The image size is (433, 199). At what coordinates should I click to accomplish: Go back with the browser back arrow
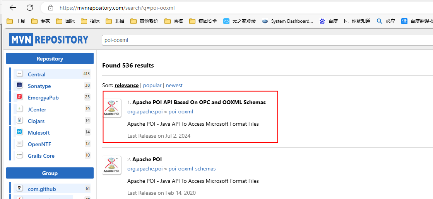click(x=13, y=8)
